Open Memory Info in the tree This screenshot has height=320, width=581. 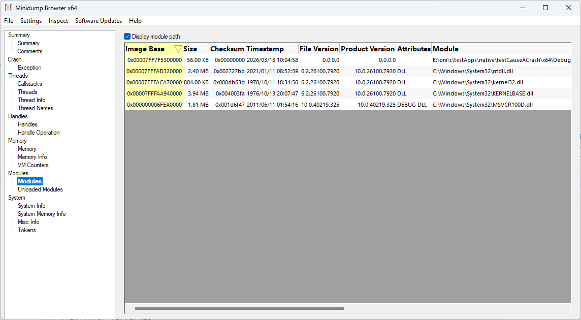tap(32, 157)
